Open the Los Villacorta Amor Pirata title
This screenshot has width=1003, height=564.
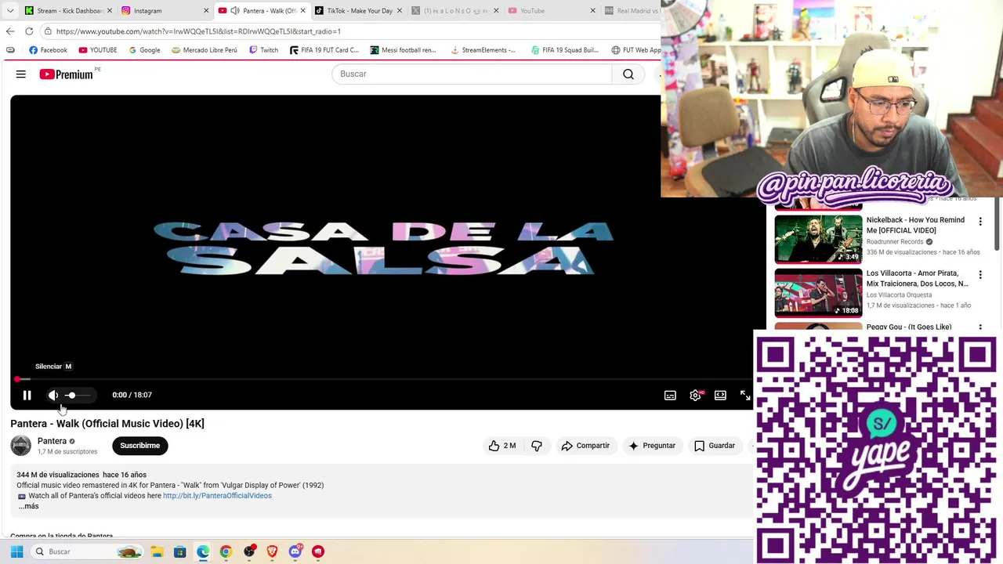tap(917, 278)
